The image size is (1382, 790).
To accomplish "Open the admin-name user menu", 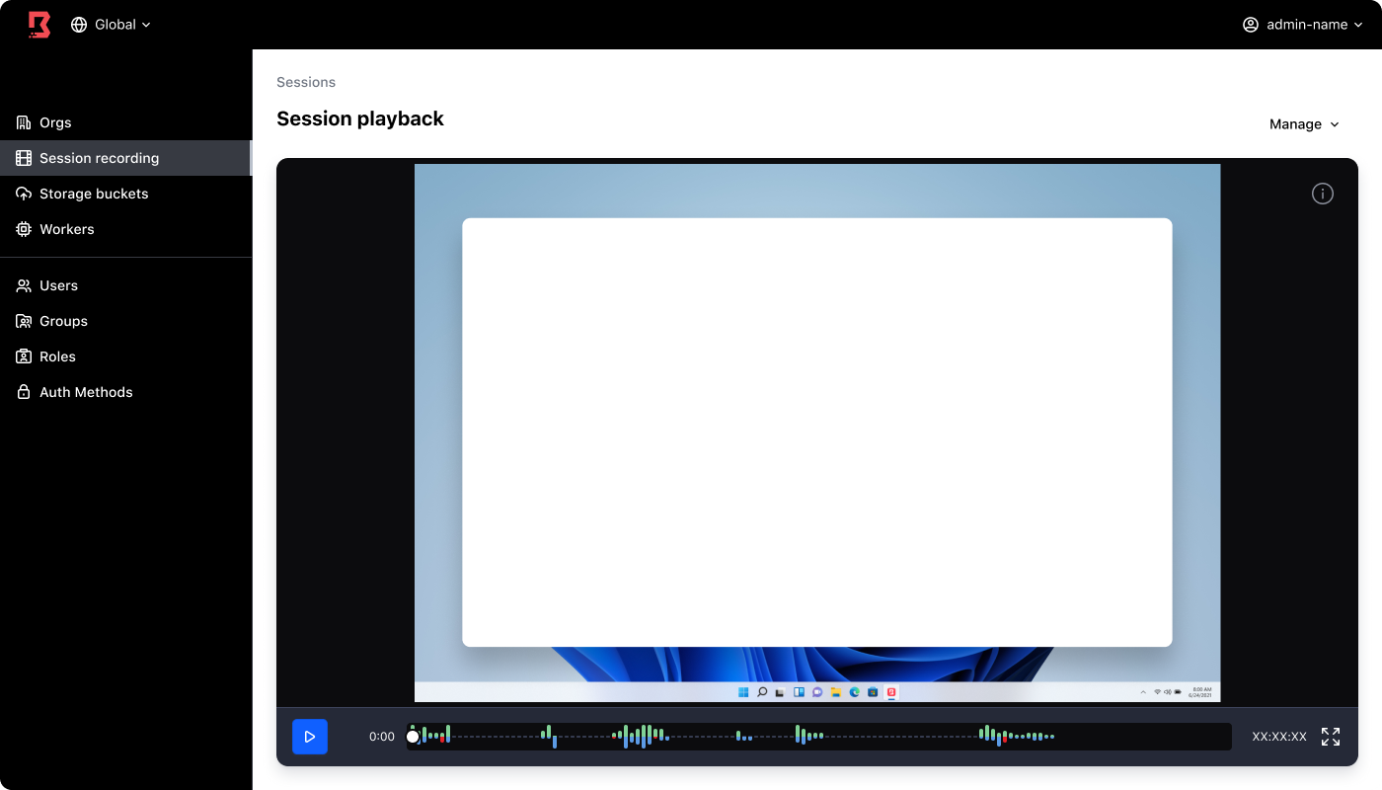I will (x=1303, y=25).
